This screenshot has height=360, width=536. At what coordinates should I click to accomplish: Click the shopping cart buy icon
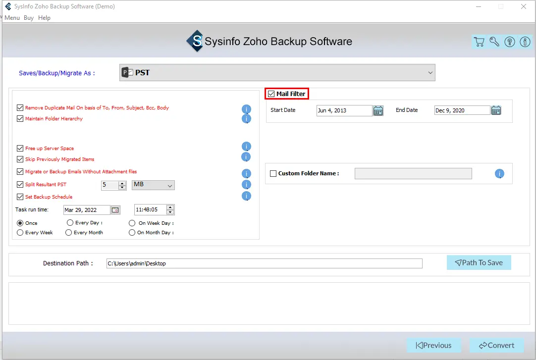coord(479,42)
